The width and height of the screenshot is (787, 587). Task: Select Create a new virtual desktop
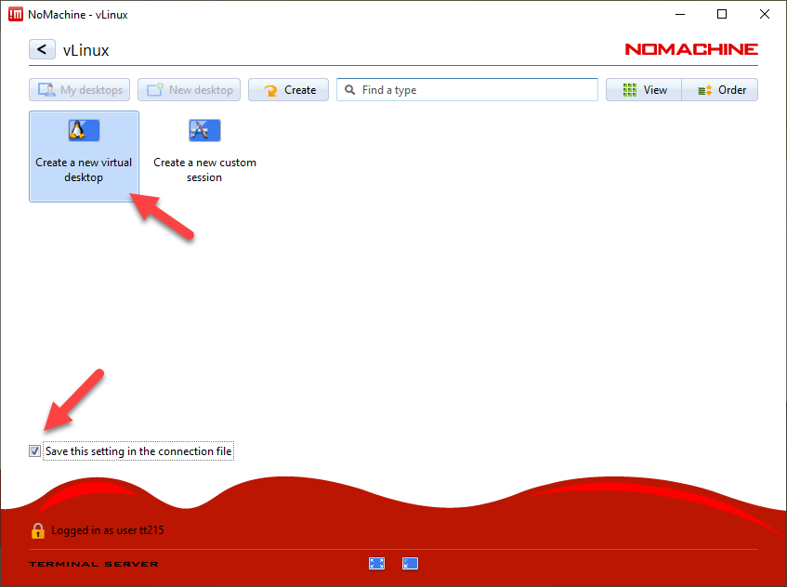(x=84, y=156)
